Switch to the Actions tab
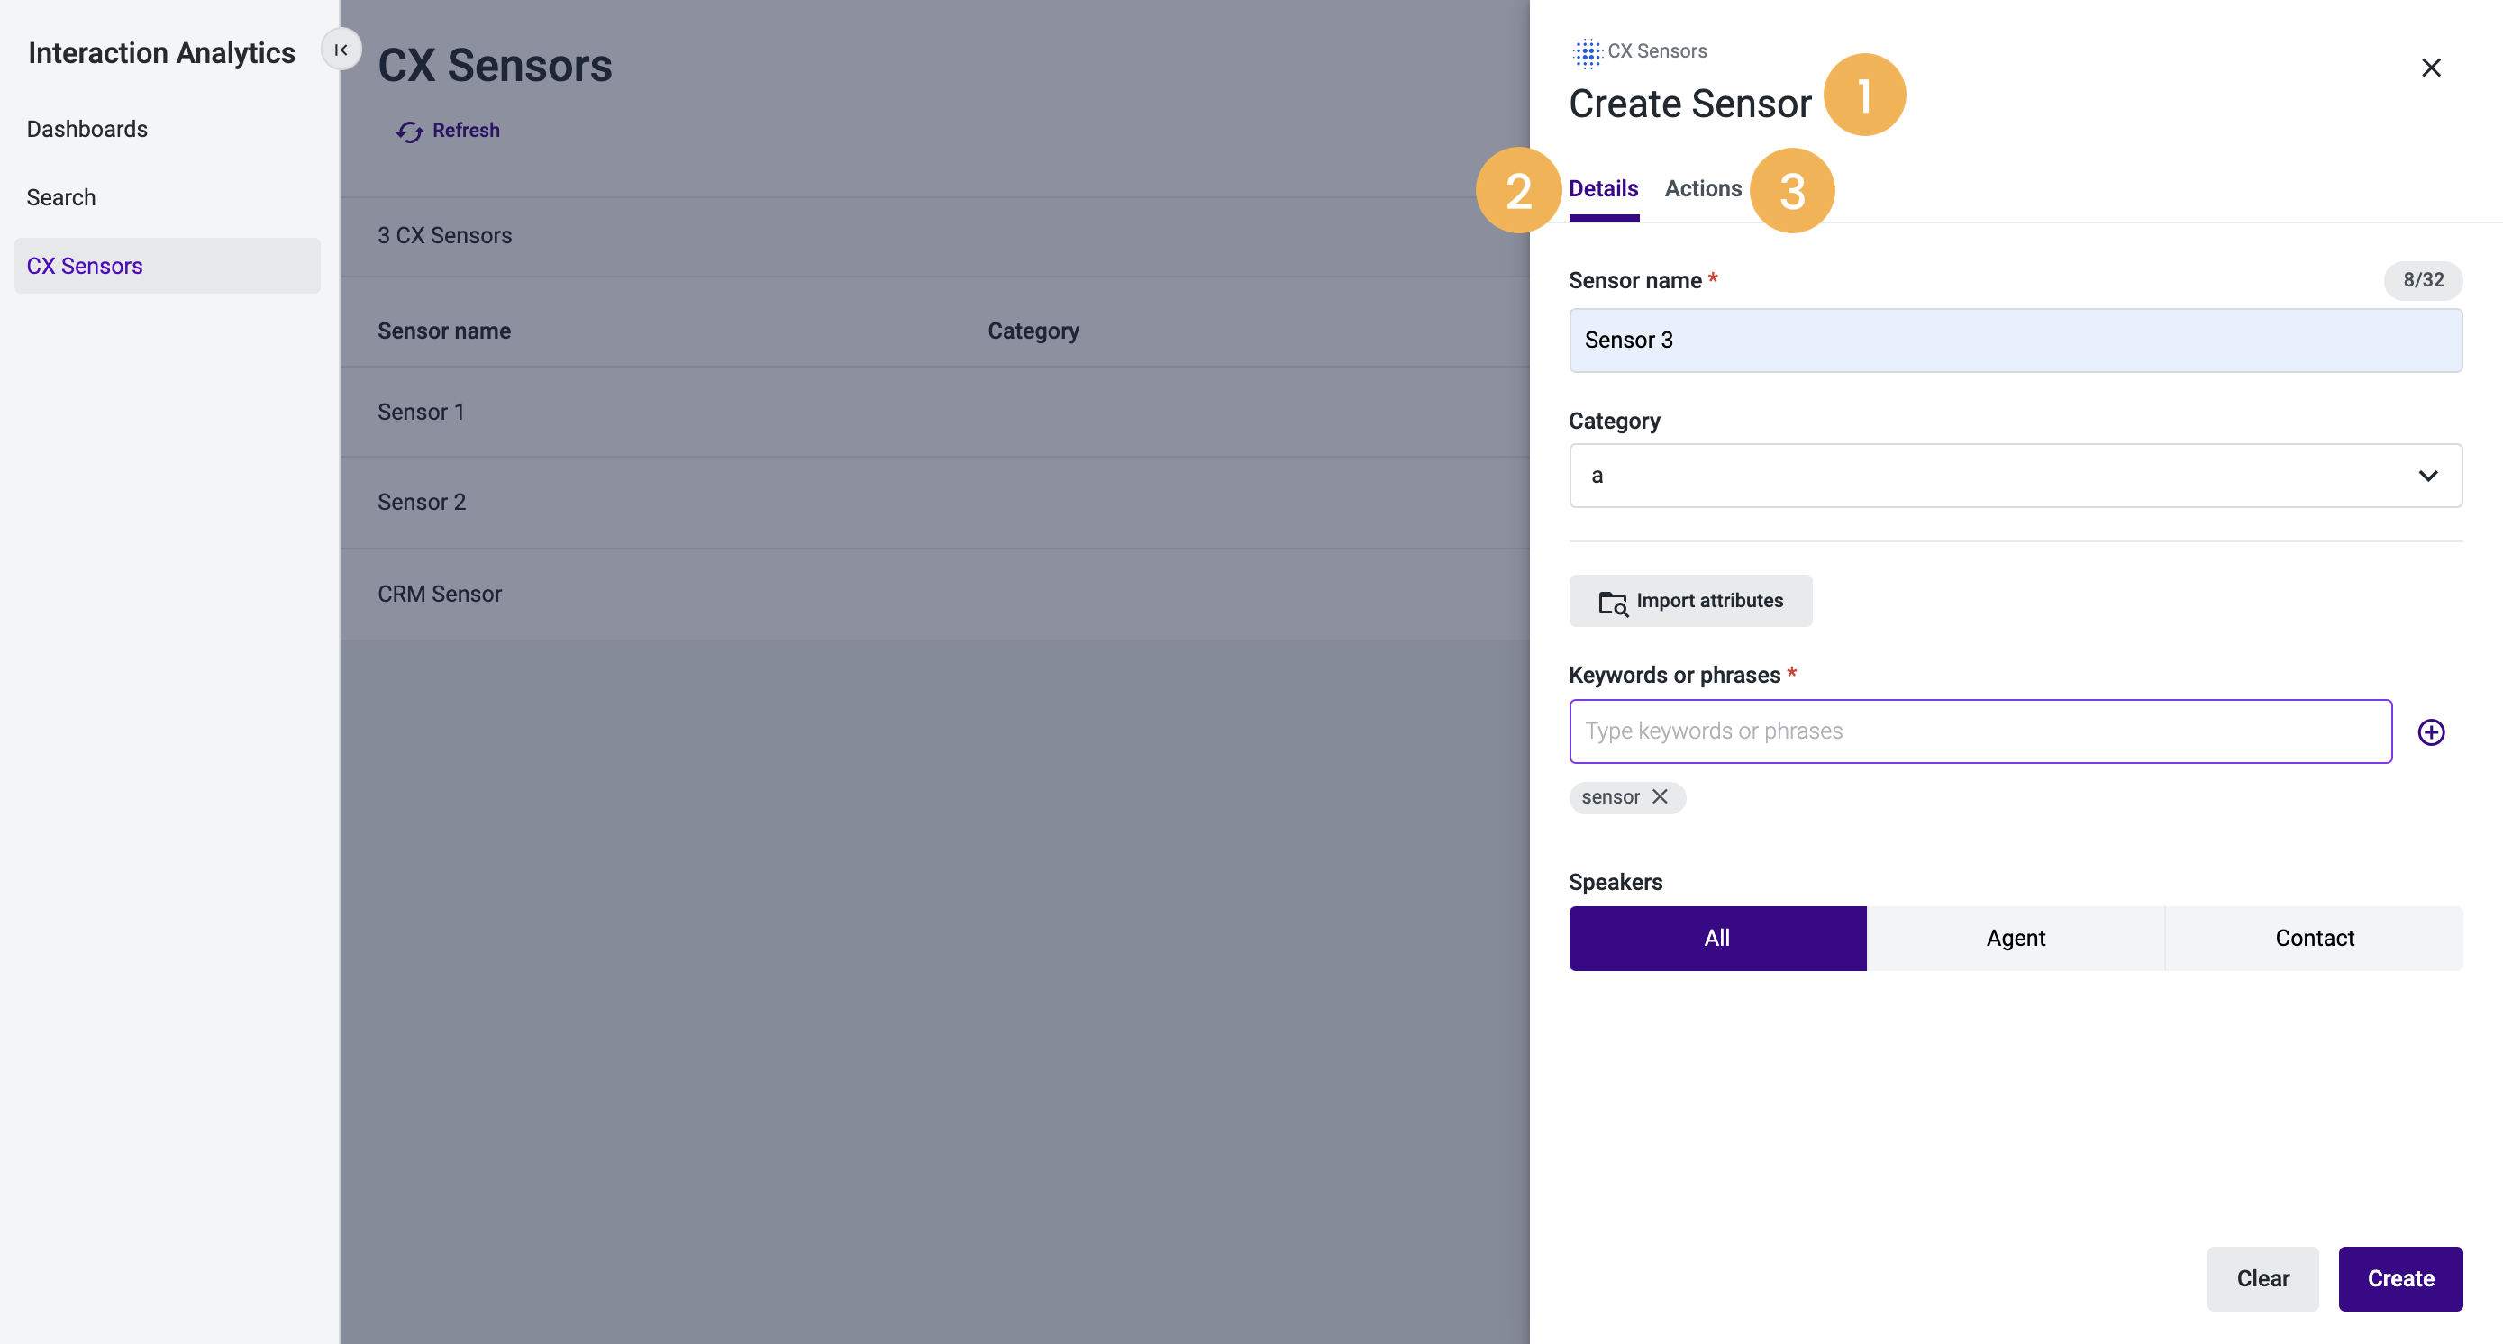 [x=1702, y=188]
